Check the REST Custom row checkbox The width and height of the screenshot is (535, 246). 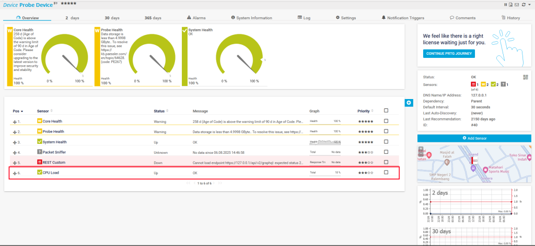point(386,162)
